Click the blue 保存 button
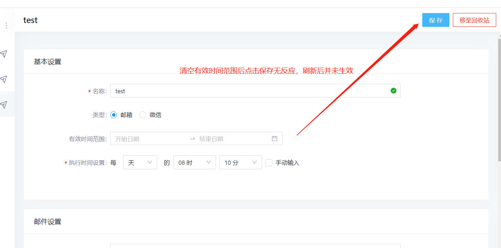The image size is (501, 248). point(436,20)
